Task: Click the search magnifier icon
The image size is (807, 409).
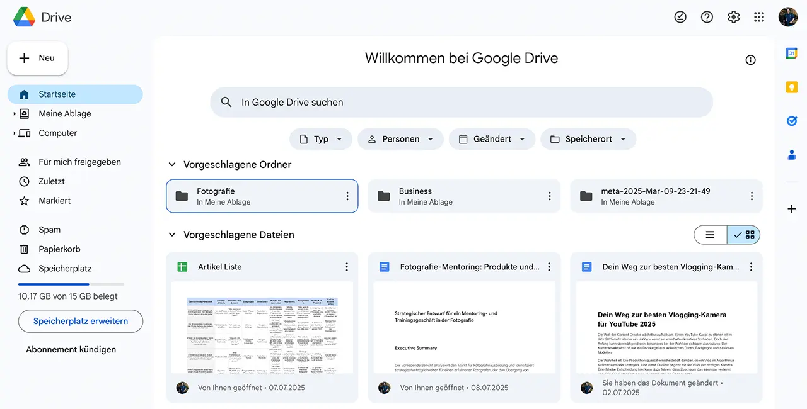Action: point(226,102)
